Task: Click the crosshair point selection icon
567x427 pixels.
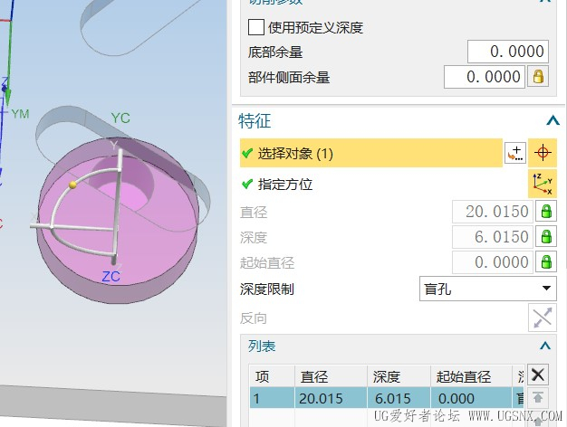Action: (x=543, y=153)
